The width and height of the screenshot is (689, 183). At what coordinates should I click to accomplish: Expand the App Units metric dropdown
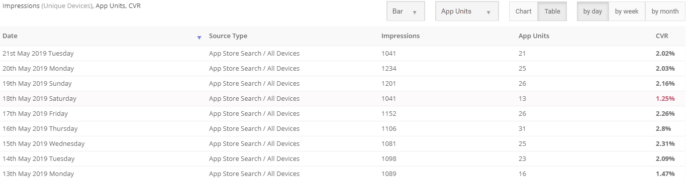tap(467, 12)
